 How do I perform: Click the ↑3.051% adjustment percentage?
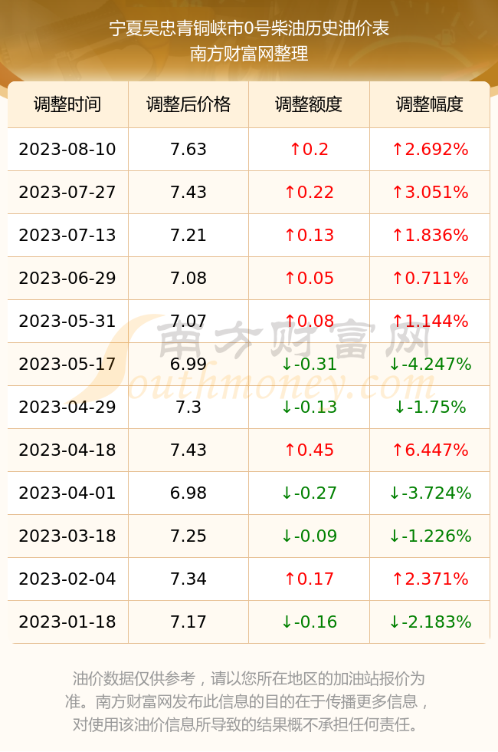pos(430,193)
